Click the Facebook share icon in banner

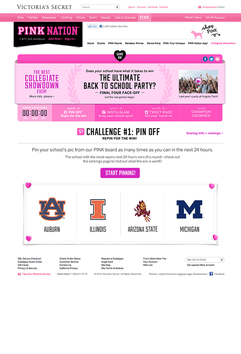pyautogui.click(x=206, y=59)
